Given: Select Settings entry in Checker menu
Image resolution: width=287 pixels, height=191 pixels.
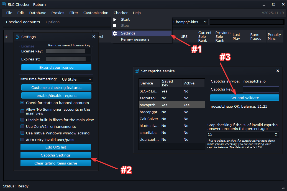Looking at the screenshot, I should 142,33.
